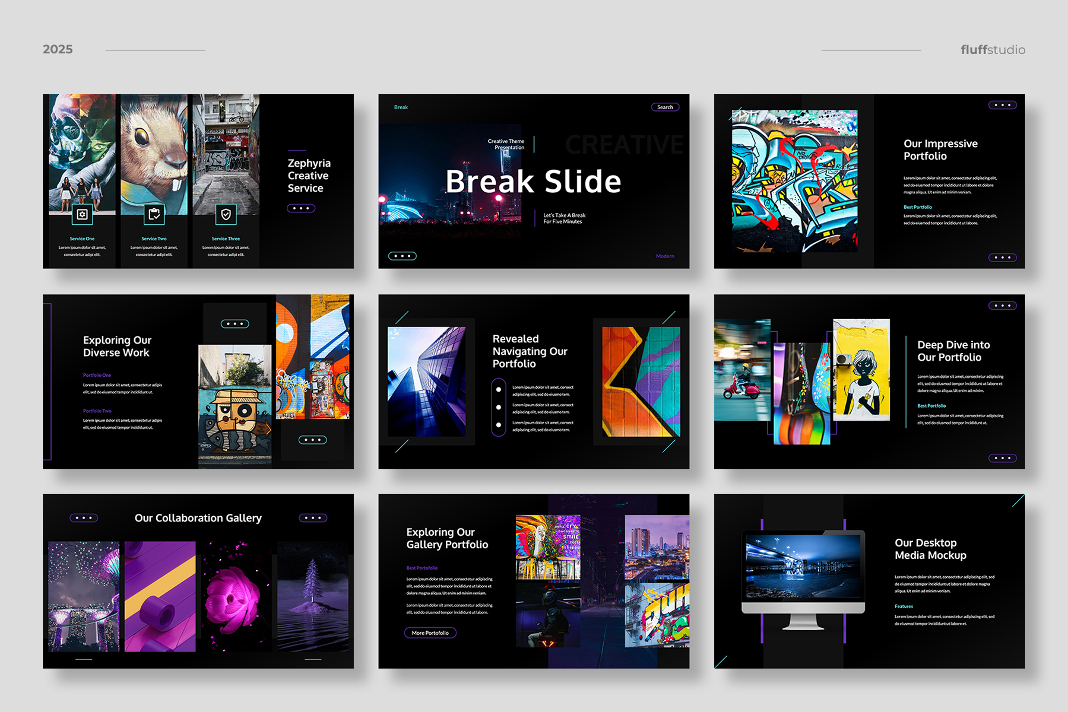The image size is (1068, 712).
Task: Click three-dot pill right of Our Collaboration Gallery
Action: [313, 518]
